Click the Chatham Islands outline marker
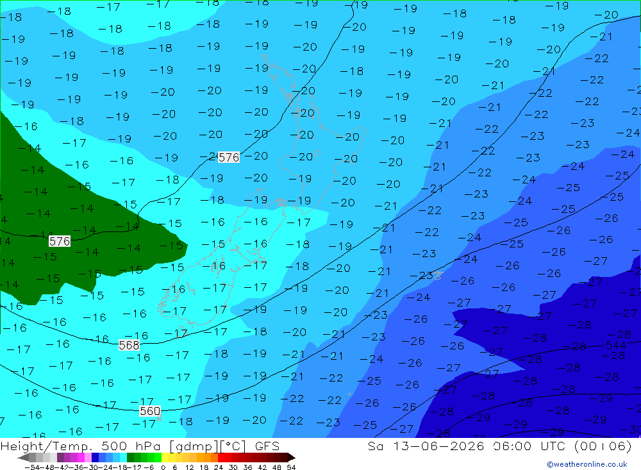 (x=438, y=275)
